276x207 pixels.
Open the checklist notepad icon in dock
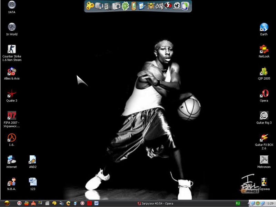(x=142, y=6)
